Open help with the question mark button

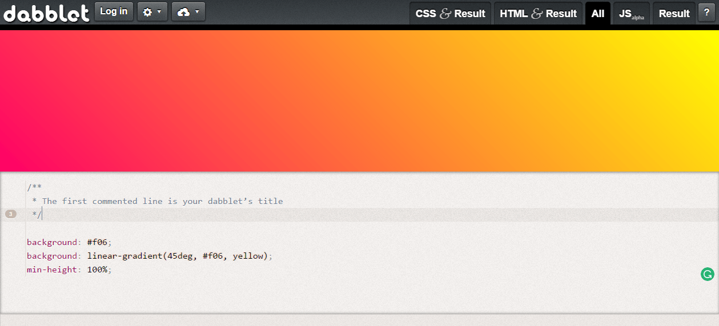706,13
